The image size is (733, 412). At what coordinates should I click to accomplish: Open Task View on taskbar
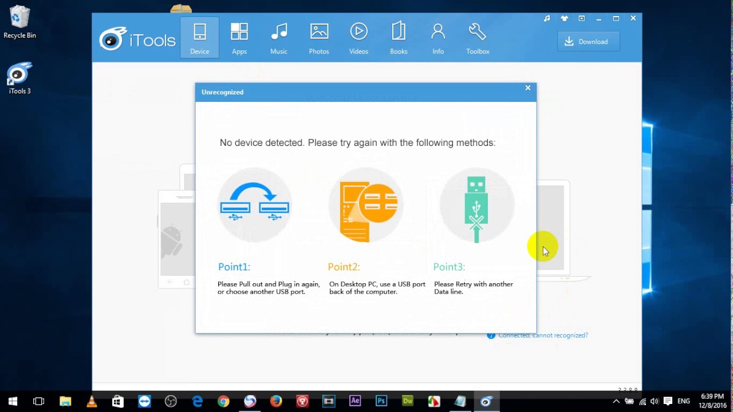click(x=39, y=401)
